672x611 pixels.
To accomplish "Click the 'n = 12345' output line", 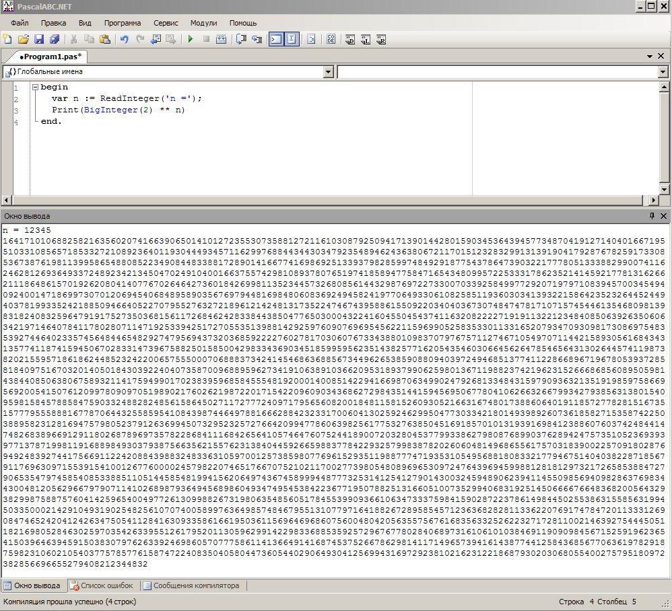I will (26, 230).
